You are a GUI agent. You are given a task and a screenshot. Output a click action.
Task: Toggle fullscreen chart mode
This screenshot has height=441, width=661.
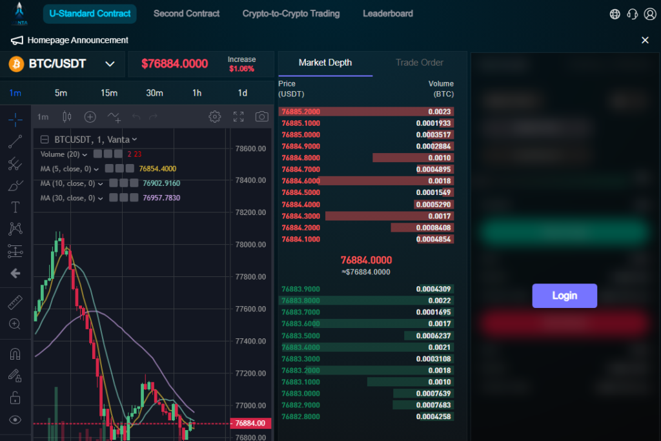pyautogui.click(x=239, y=117)
